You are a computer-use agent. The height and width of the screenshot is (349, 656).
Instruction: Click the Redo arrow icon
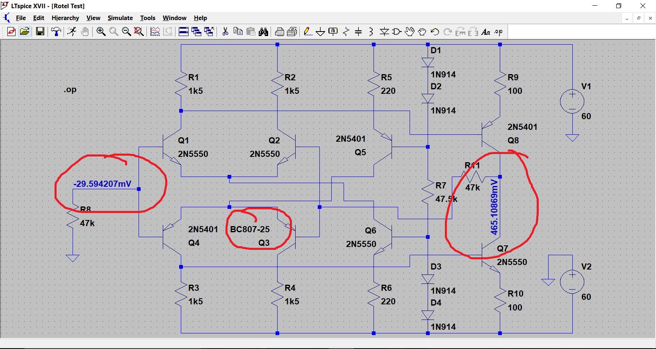point(448,32)
